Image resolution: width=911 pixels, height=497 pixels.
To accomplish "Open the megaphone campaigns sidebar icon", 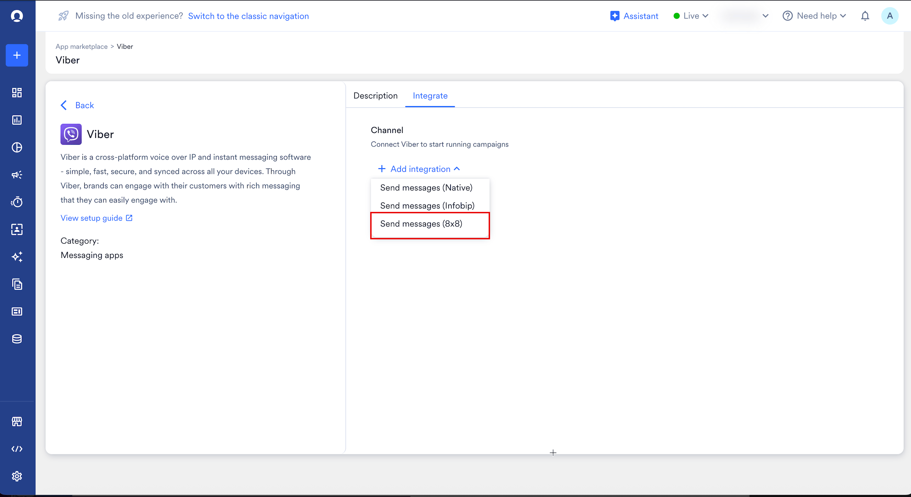I will pos(17,175).
